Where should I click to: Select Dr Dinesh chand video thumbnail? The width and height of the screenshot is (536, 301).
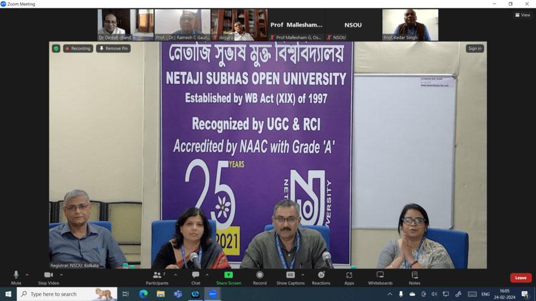pos(125,25)
